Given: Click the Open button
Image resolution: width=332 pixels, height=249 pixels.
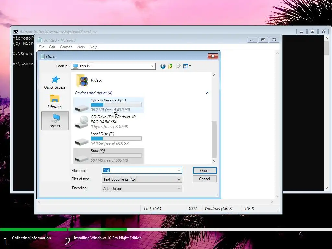Looking at the screenshot, I should pyautogui.click(x=205, y=171).
